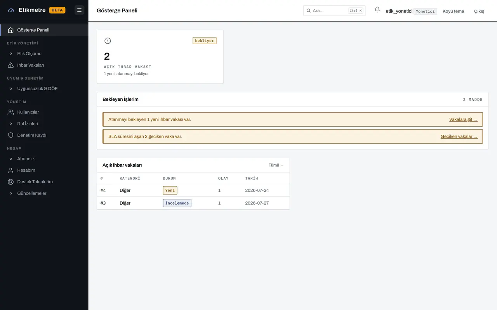Click the İncelemede status badge
Viewport: 497px width, 310px height.
pyautogui.click(x=177, y=203)
